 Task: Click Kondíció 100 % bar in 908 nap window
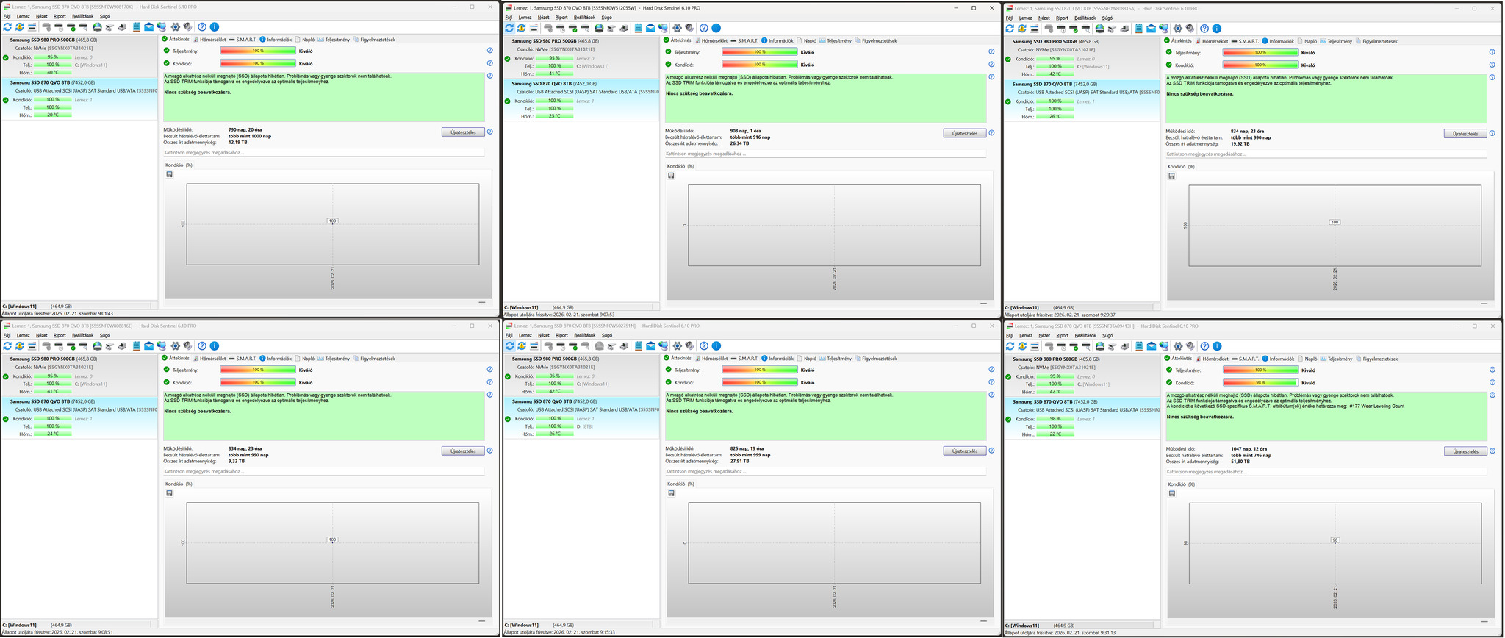760,64
